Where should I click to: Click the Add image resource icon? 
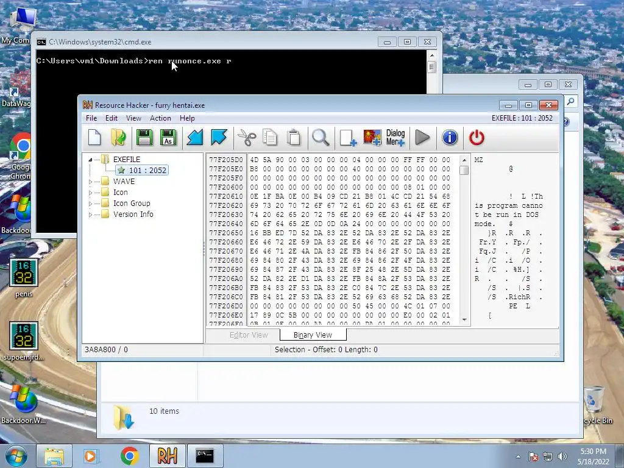[372, 138]
